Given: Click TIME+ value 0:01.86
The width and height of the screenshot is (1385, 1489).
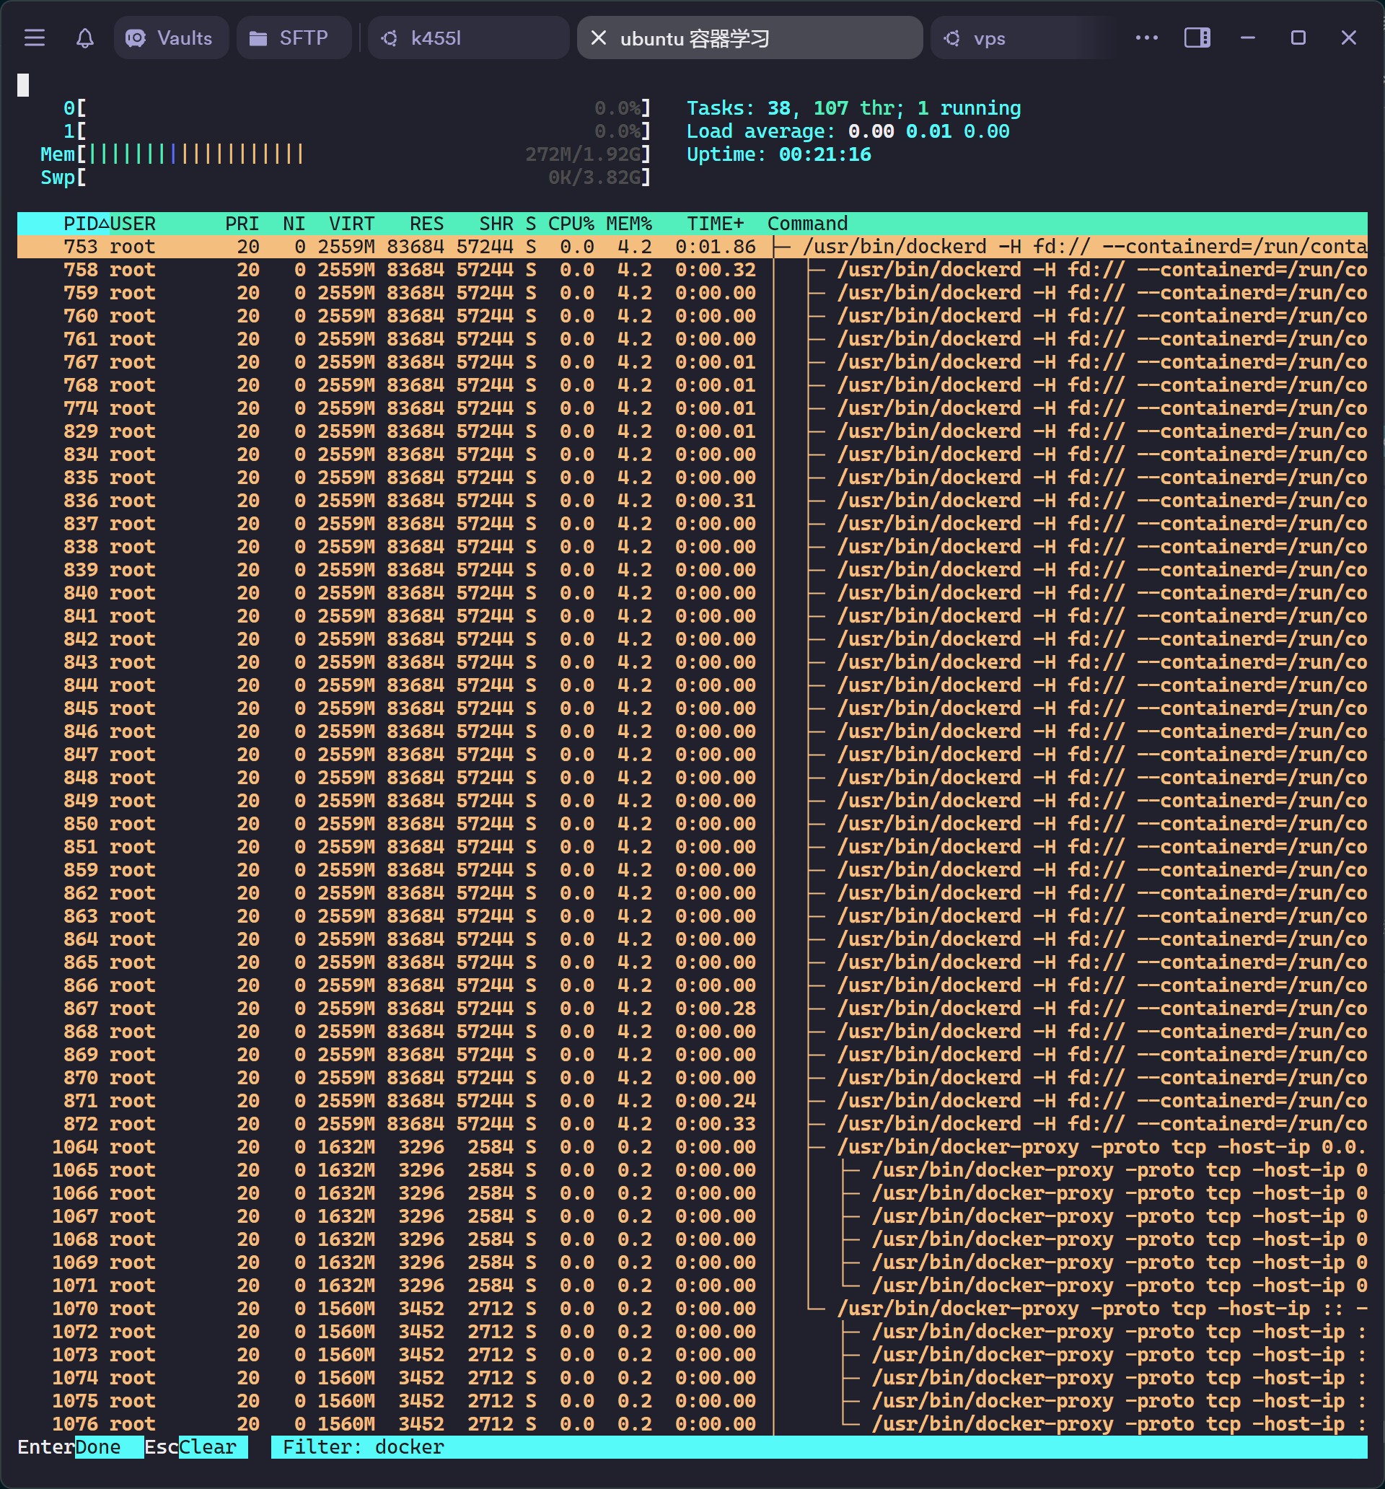Looking at the screenshot, I should tap(715, 247).
